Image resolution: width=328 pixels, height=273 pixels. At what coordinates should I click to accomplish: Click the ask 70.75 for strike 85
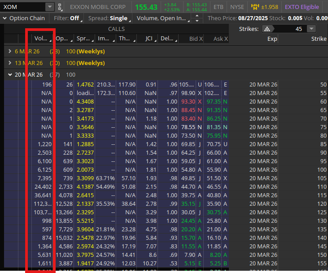tap(214, 144)
